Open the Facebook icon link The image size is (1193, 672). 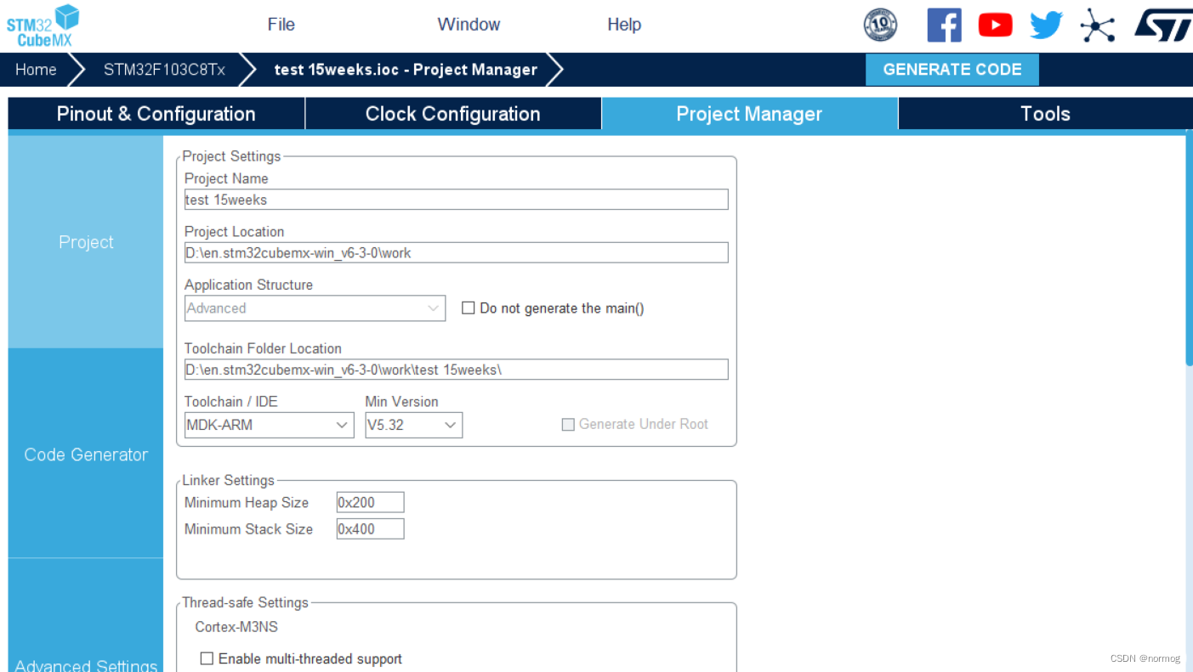(x=944, y=25)
